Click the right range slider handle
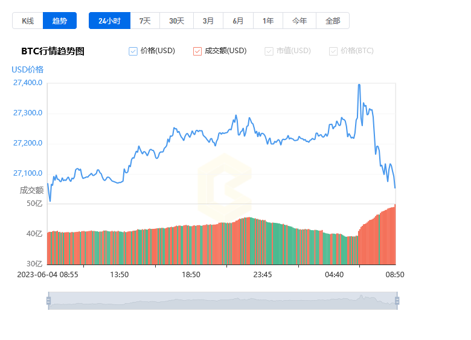 coord(397,301)
